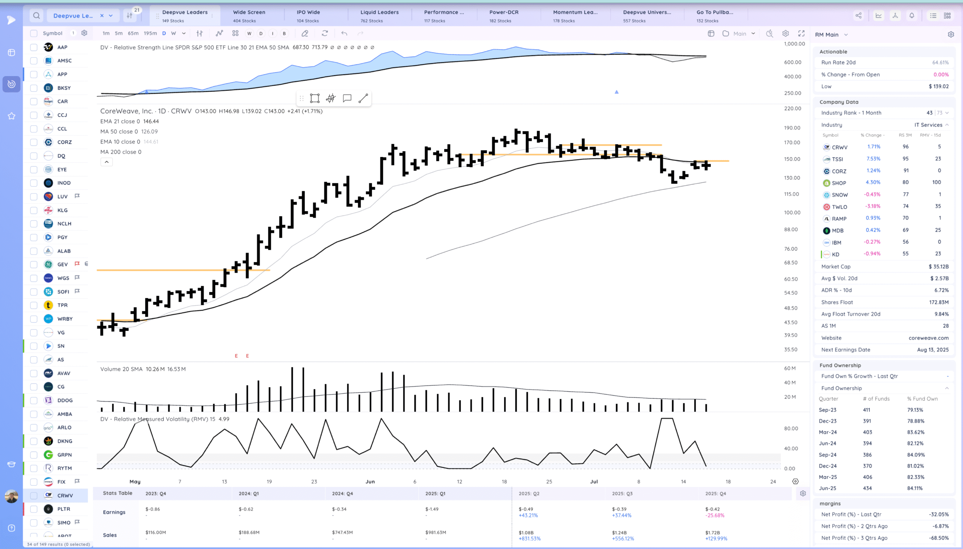Open the IPO Wide tab
This screenshot has width=963, height=549.
(308, 15)
